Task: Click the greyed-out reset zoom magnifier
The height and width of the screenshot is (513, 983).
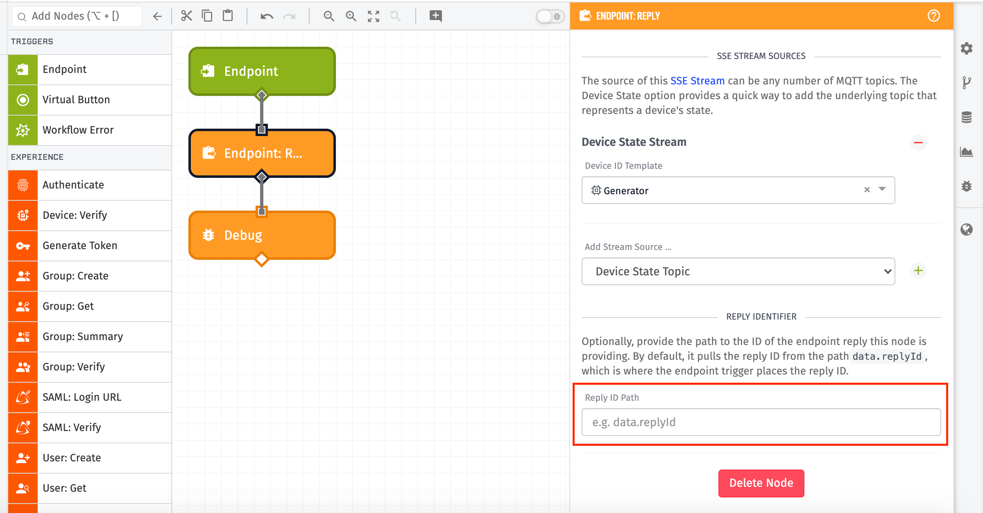Action: [395, 16]
